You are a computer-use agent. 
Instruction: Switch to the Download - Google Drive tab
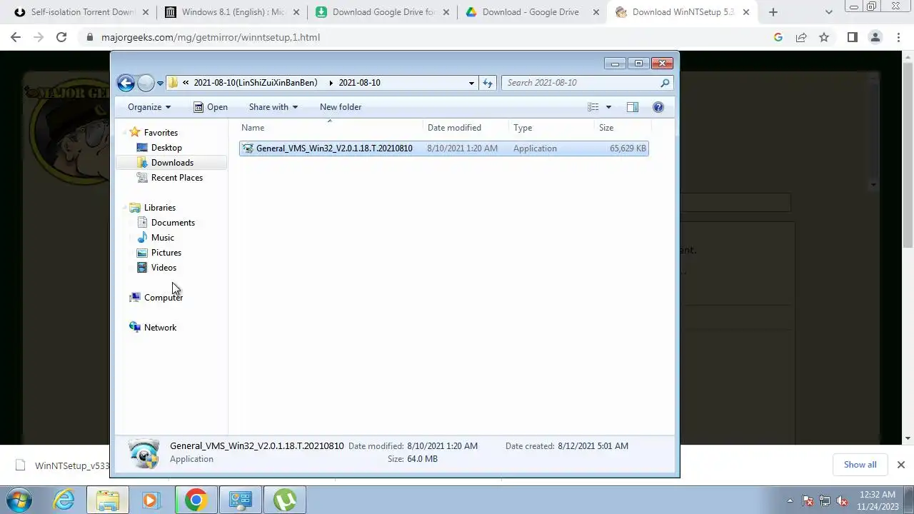point(532,12)
